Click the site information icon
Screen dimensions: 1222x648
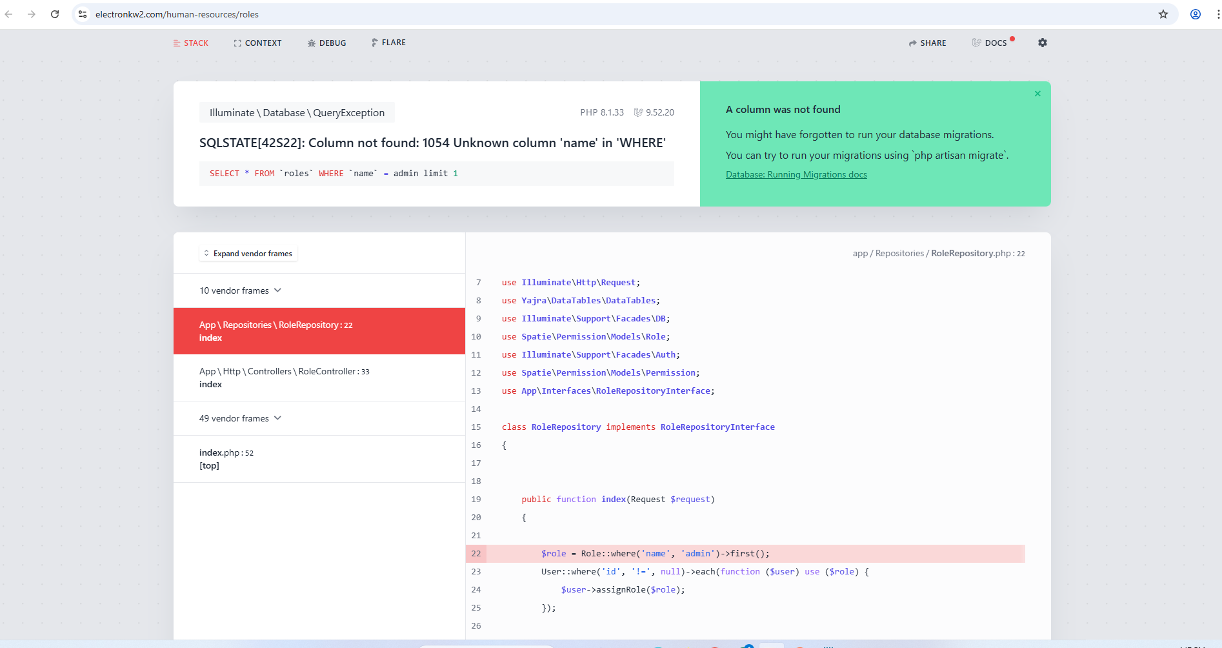point(83,14)
